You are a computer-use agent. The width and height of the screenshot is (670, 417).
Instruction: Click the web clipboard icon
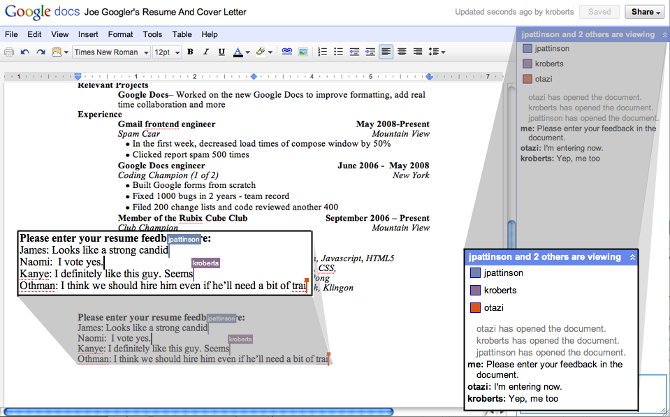(x=57, y=52)
